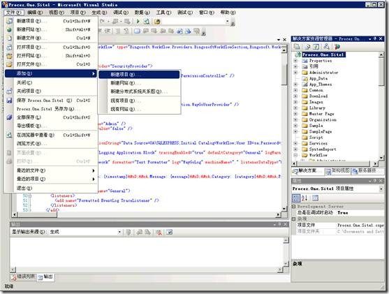Click the Clear All icon in Output toolbar

tap(159, 233)
